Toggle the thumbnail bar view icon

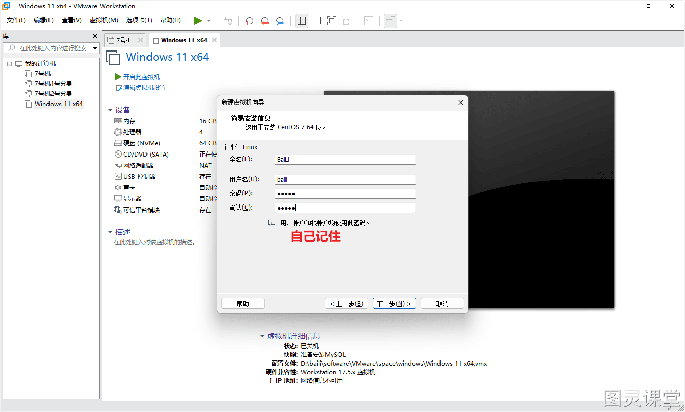pyautogui.click(x=317, y=21)
